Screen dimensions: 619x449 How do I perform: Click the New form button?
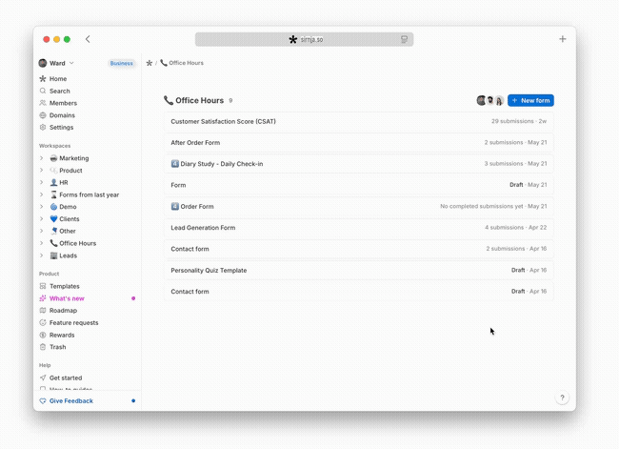tap(530, 100)
